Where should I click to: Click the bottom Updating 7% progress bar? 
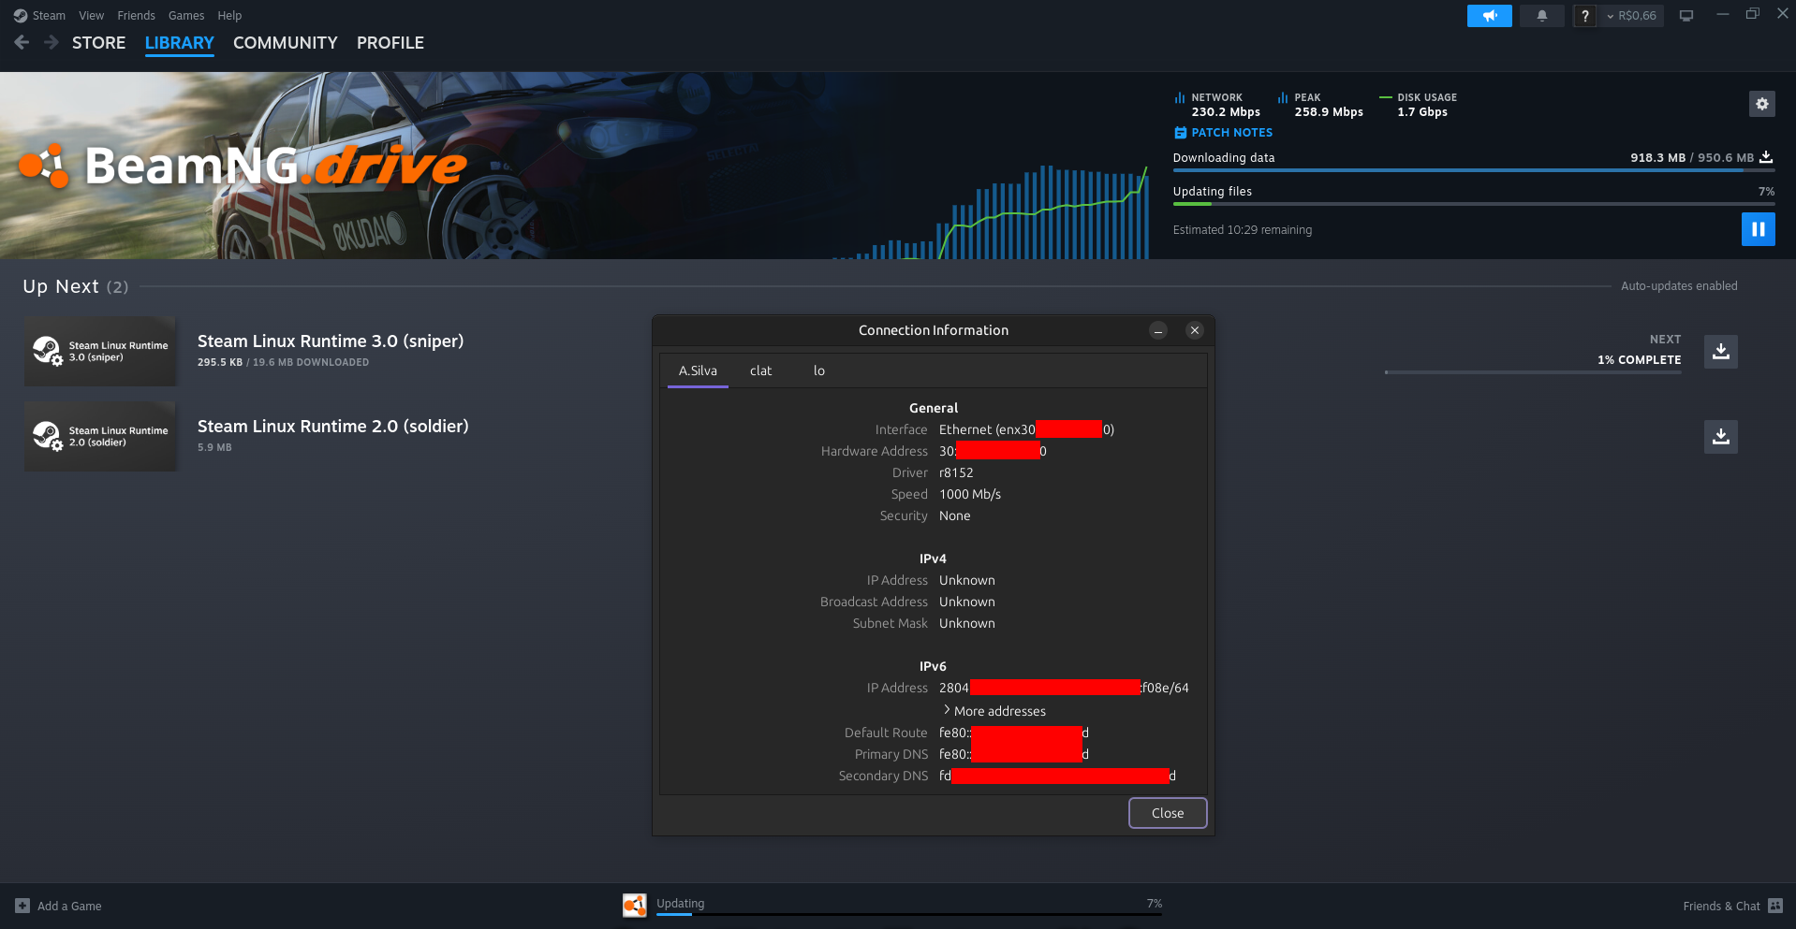(x=909, y=914)
